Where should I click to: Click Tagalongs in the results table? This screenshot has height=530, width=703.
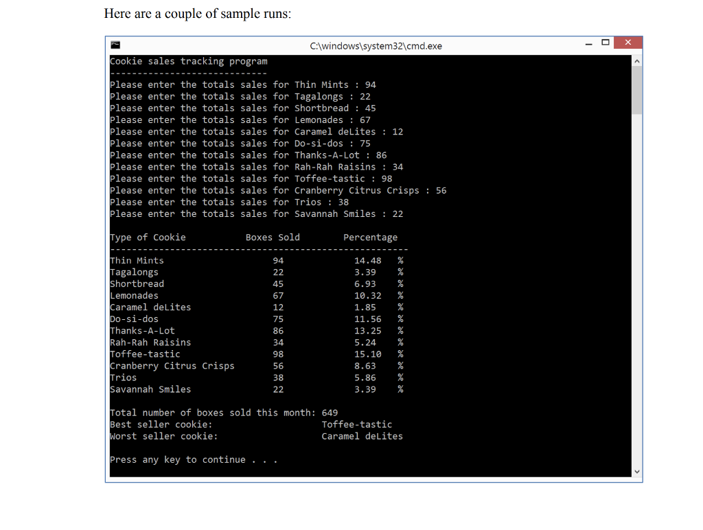tap(134, 272)
